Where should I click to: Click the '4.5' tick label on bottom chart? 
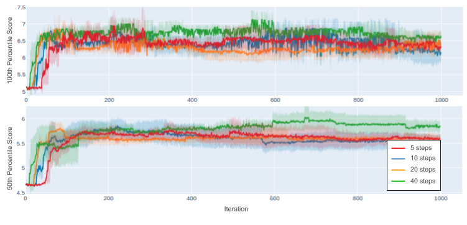click(x=21, y=193)
